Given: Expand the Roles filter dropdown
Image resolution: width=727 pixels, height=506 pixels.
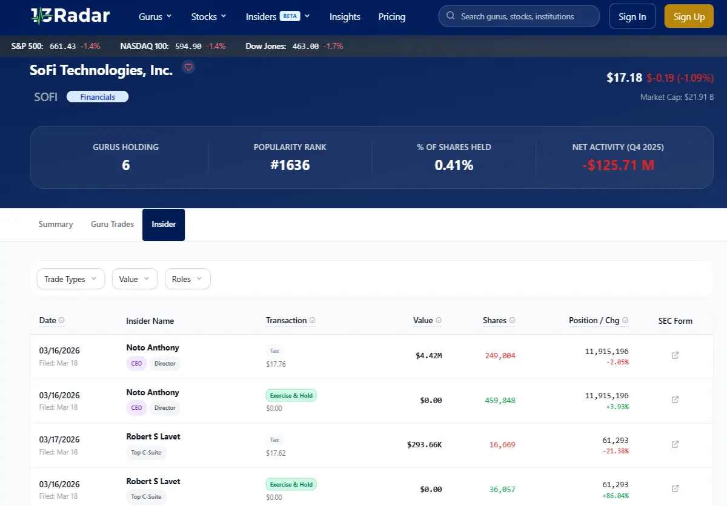Looking at the screenshot, I should [x=187, y=279].
